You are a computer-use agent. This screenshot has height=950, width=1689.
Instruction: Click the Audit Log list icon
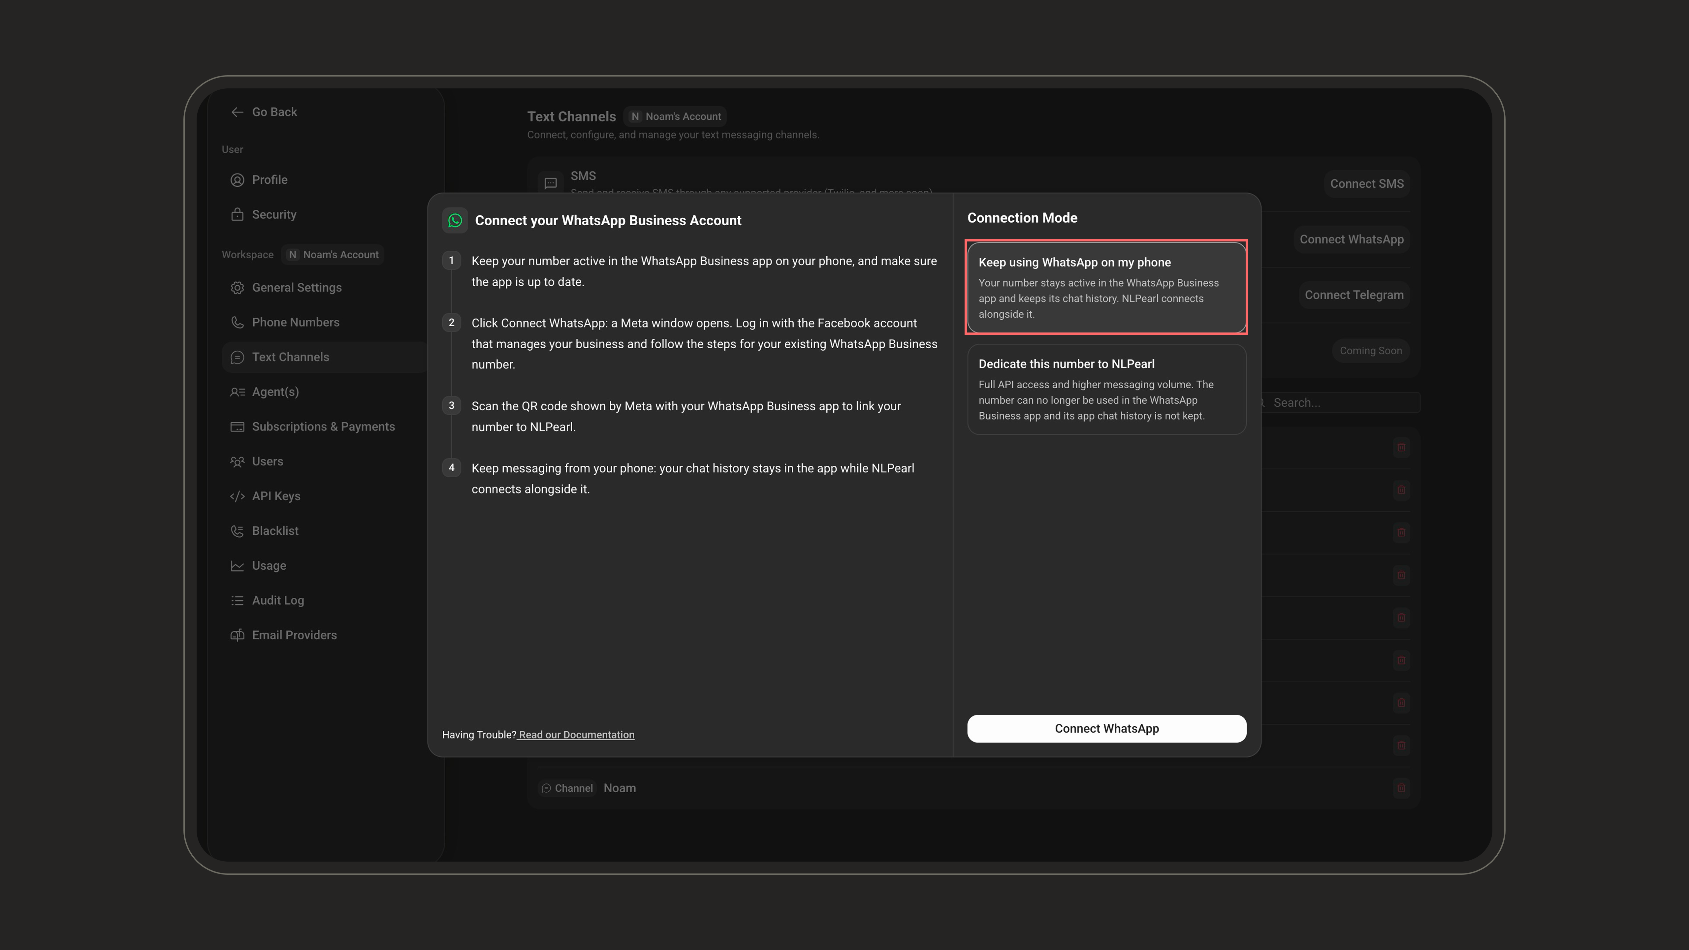[237, 601]
